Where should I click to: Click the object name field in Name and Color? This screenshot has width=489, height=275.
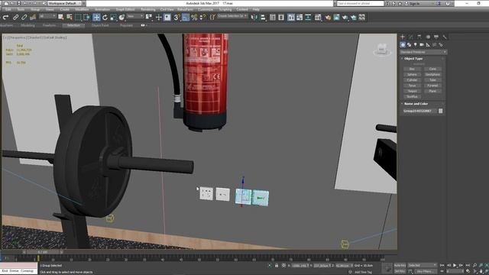(x=419, y=111)
